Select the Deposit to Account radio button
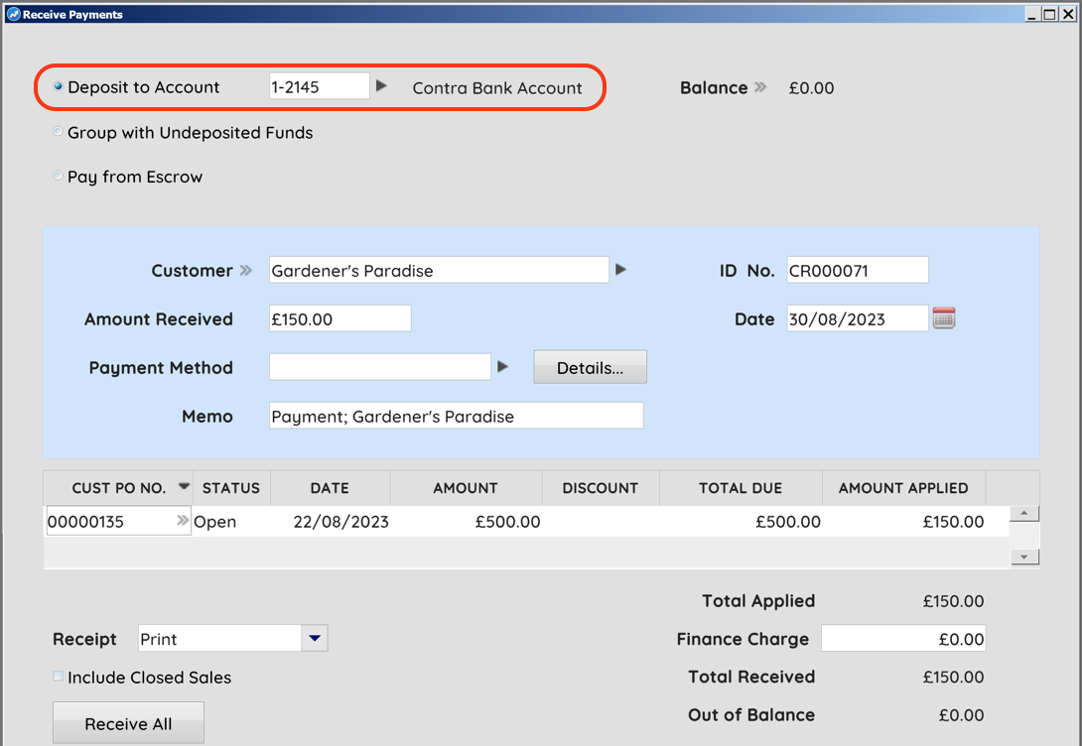Image resolution: width=1082 pixels, height=746 pixels. 59,87
